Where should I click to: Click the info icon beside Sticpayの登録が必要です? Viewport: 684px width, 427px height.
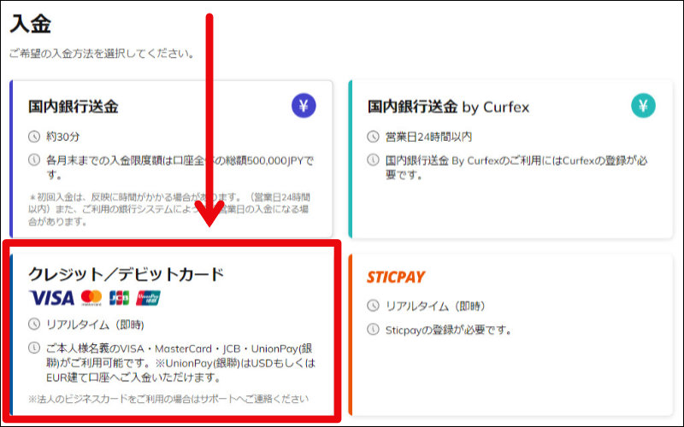(373, 330)
